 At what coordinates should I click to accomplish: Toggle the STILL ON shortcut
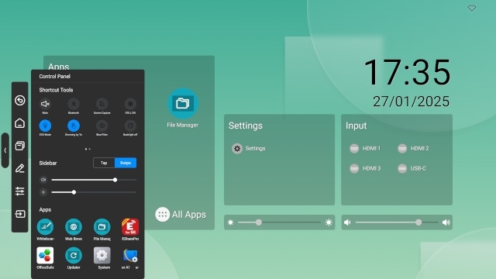(x=130, y=104)
